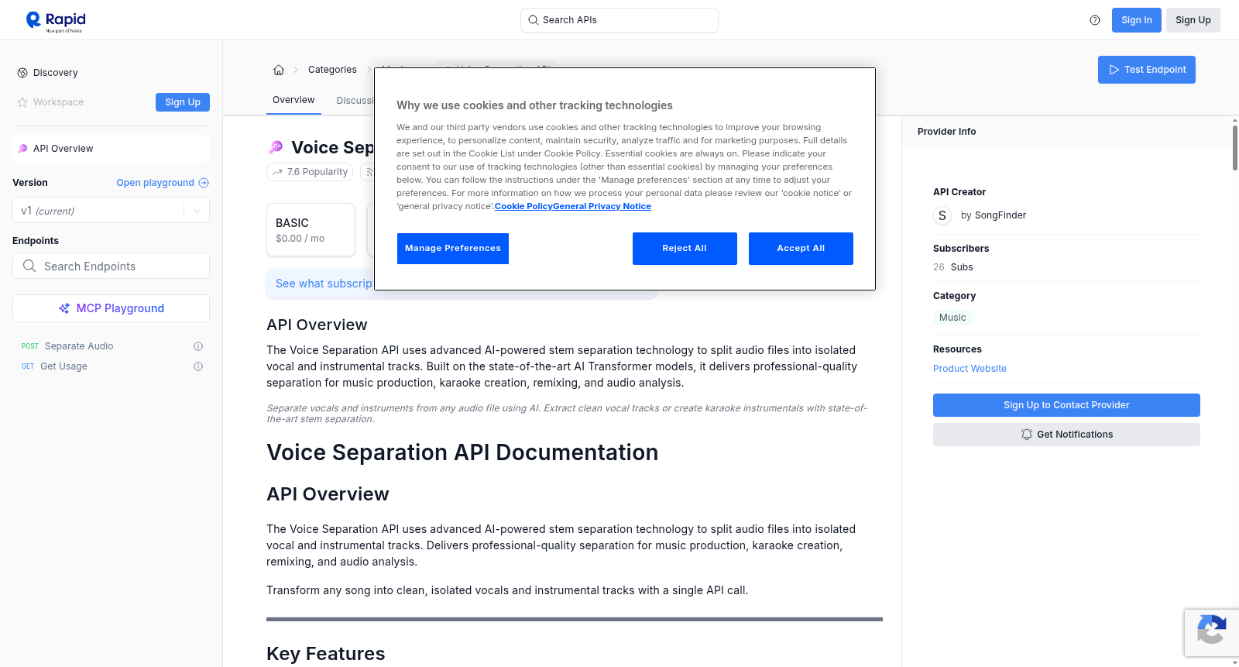Image resolution: width=1239 pixels, height=667 pixels.
Task: Click the Voice Separation API logo icon
Action: tap(276, 147)
